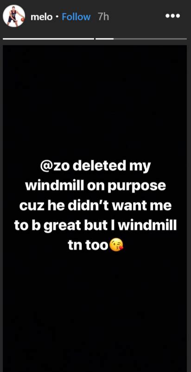This screenshot has height=372, width=191.
Task: Tap 'to b great but I windmill' line
Action: 95,226
